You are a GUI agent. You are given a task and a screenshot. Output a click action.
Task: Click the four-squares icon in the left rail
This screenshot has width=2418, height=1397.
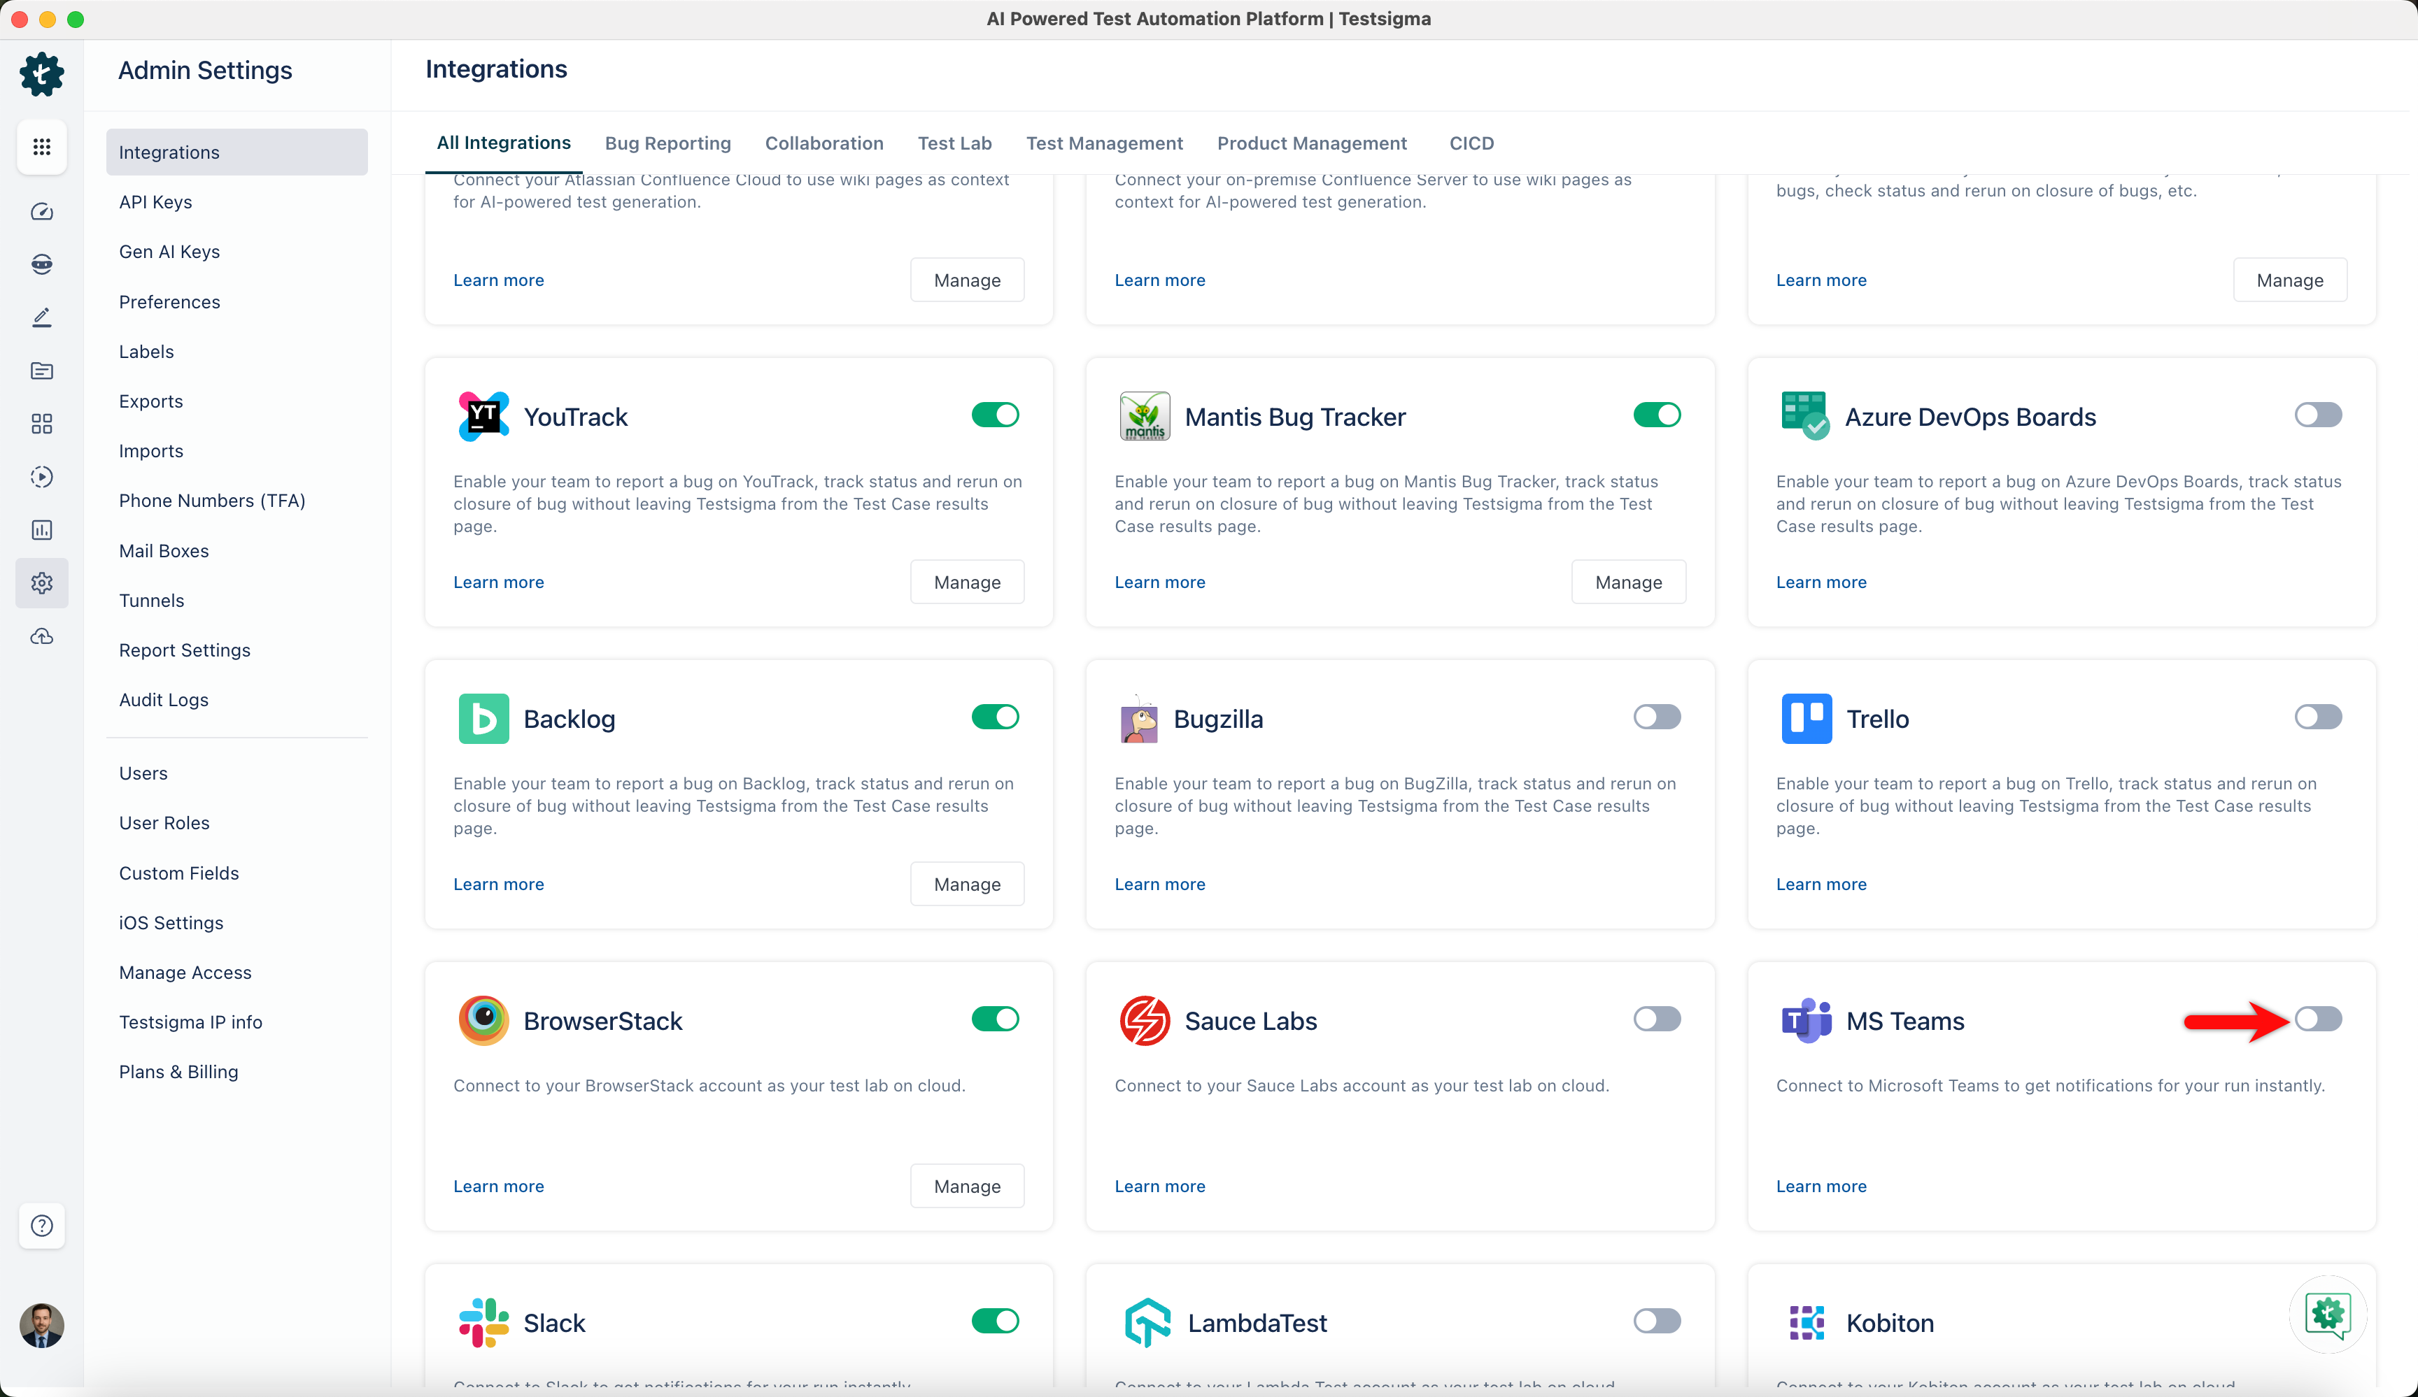click(41, 424)
